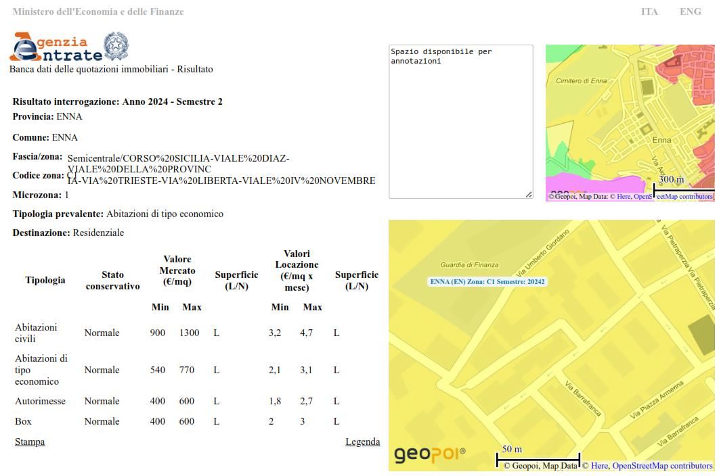Switch language to ENG
The height and width of the screenshot is (476, 719).
point(690,11)
